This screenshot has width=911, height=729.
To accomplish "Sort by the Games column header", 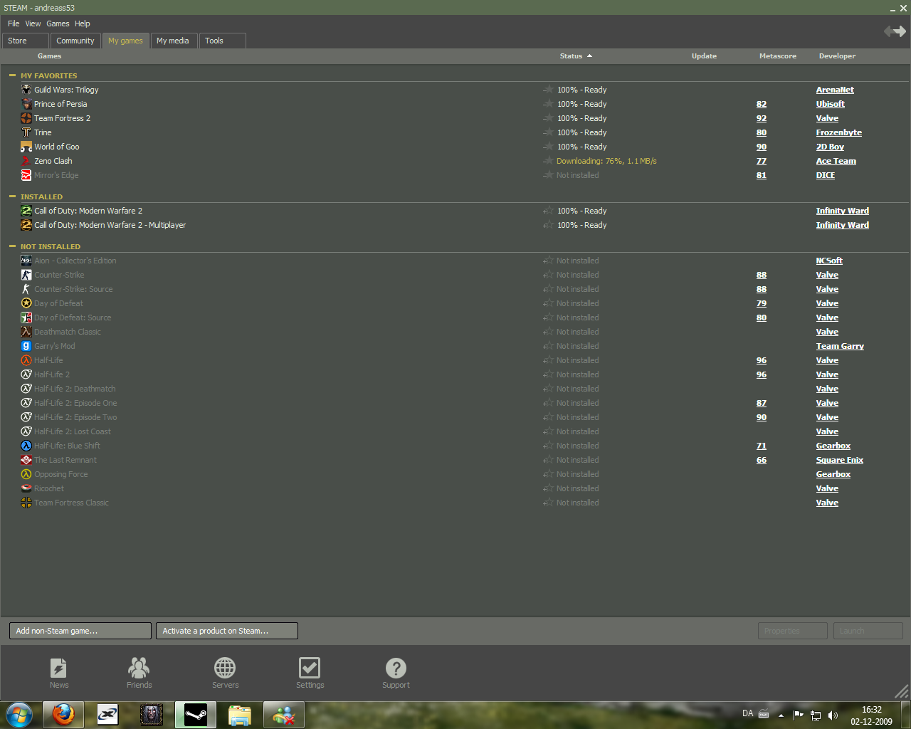I will pyautogui.click(x=49, y=56).
